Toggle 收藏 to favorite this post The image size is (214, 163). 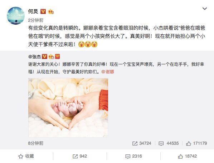tap(26, 156)
